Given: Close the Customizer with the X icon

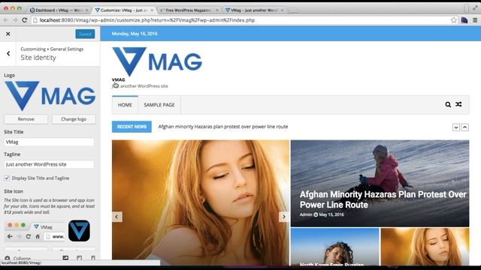Looking at the screenshot, I should pos(8,34).
